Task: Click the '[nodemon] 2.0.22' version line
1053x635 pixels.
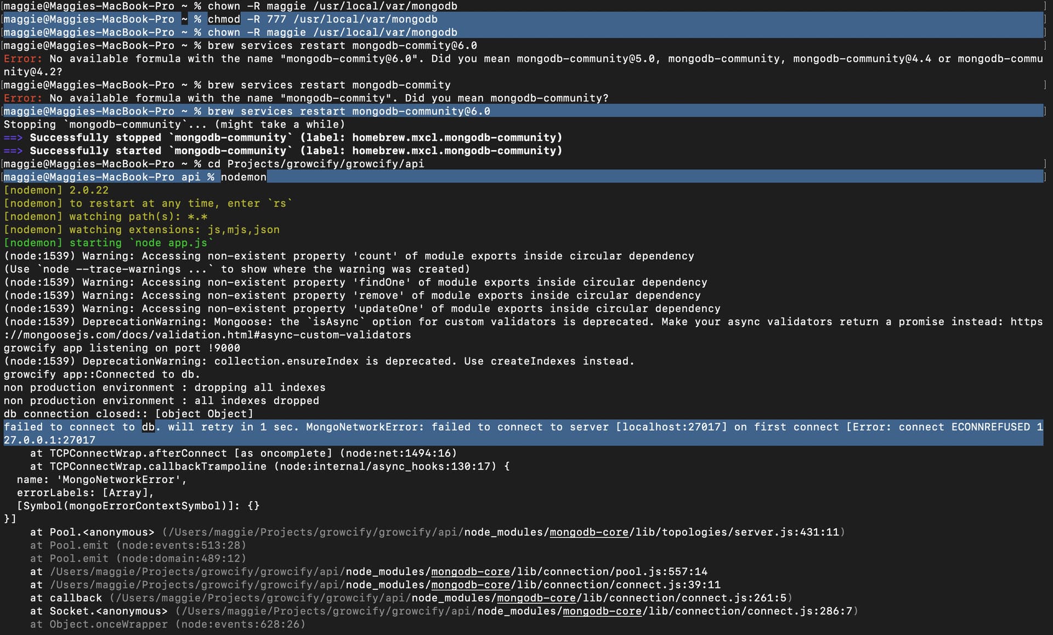Action: [56, 190]
